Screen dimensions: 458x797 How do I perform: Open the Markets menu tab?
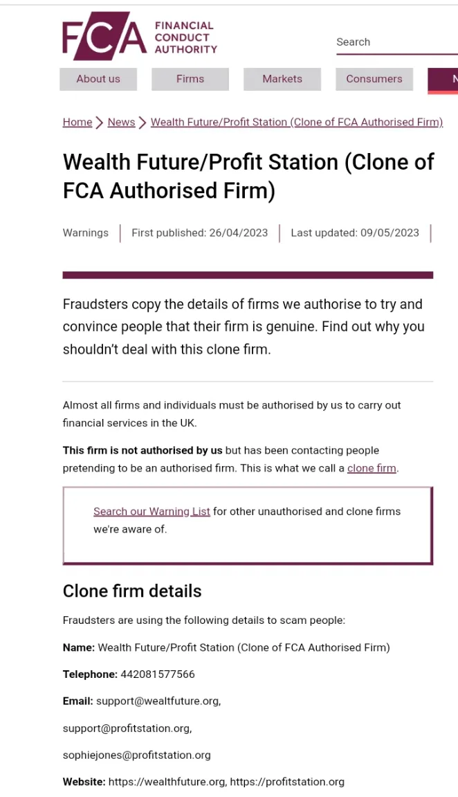click(x=282, y=79)
